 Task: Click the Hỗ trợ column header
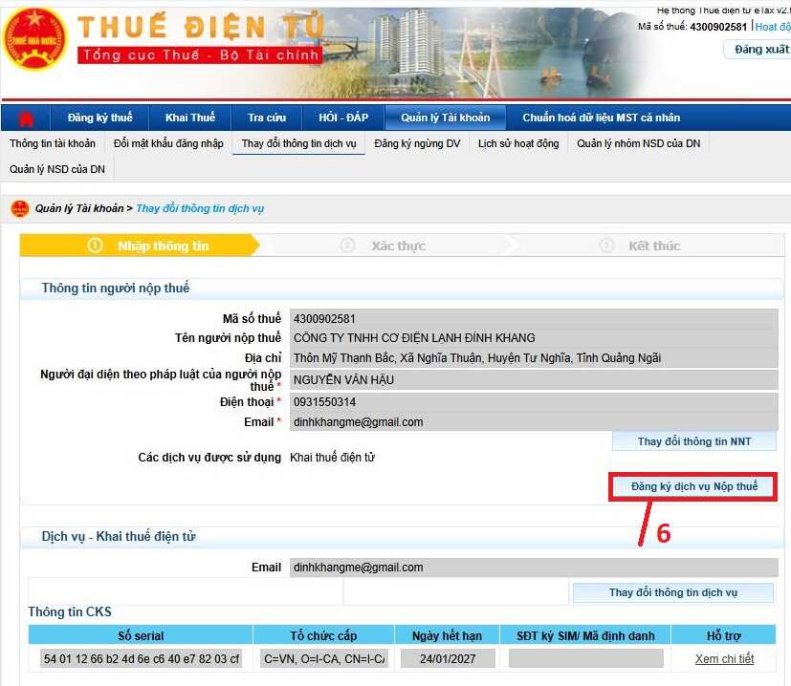point(724,635)
